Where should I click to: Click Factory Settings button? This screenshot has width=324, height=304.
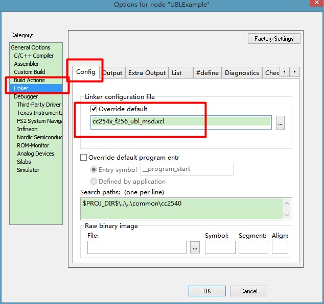[274, 39]
